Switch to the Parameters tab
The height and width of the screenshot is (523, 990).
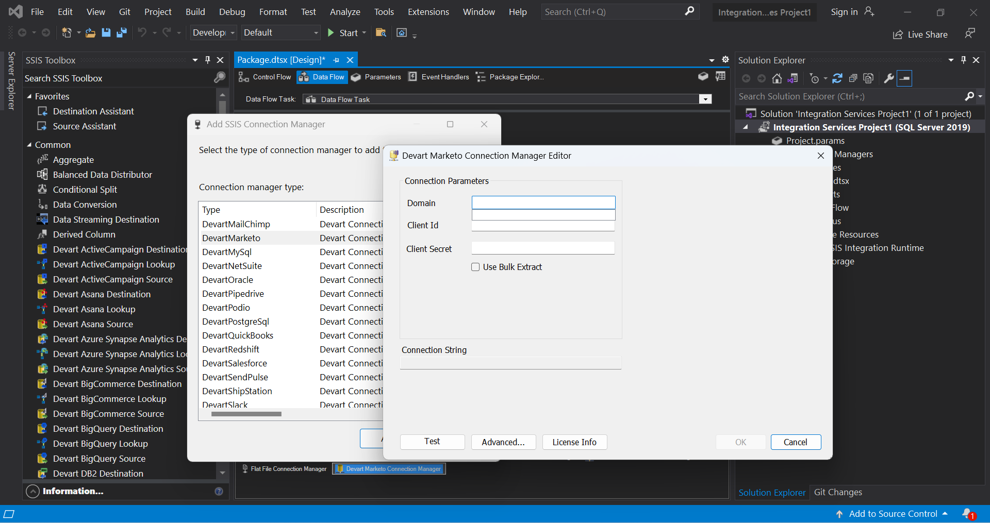tap(376, 77)
